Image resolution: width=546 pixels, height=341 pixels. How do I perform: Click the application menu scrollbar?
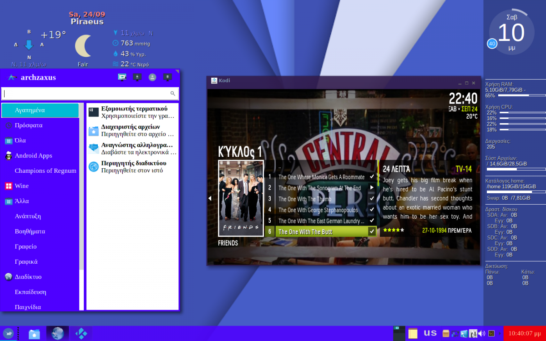[81, 182]
